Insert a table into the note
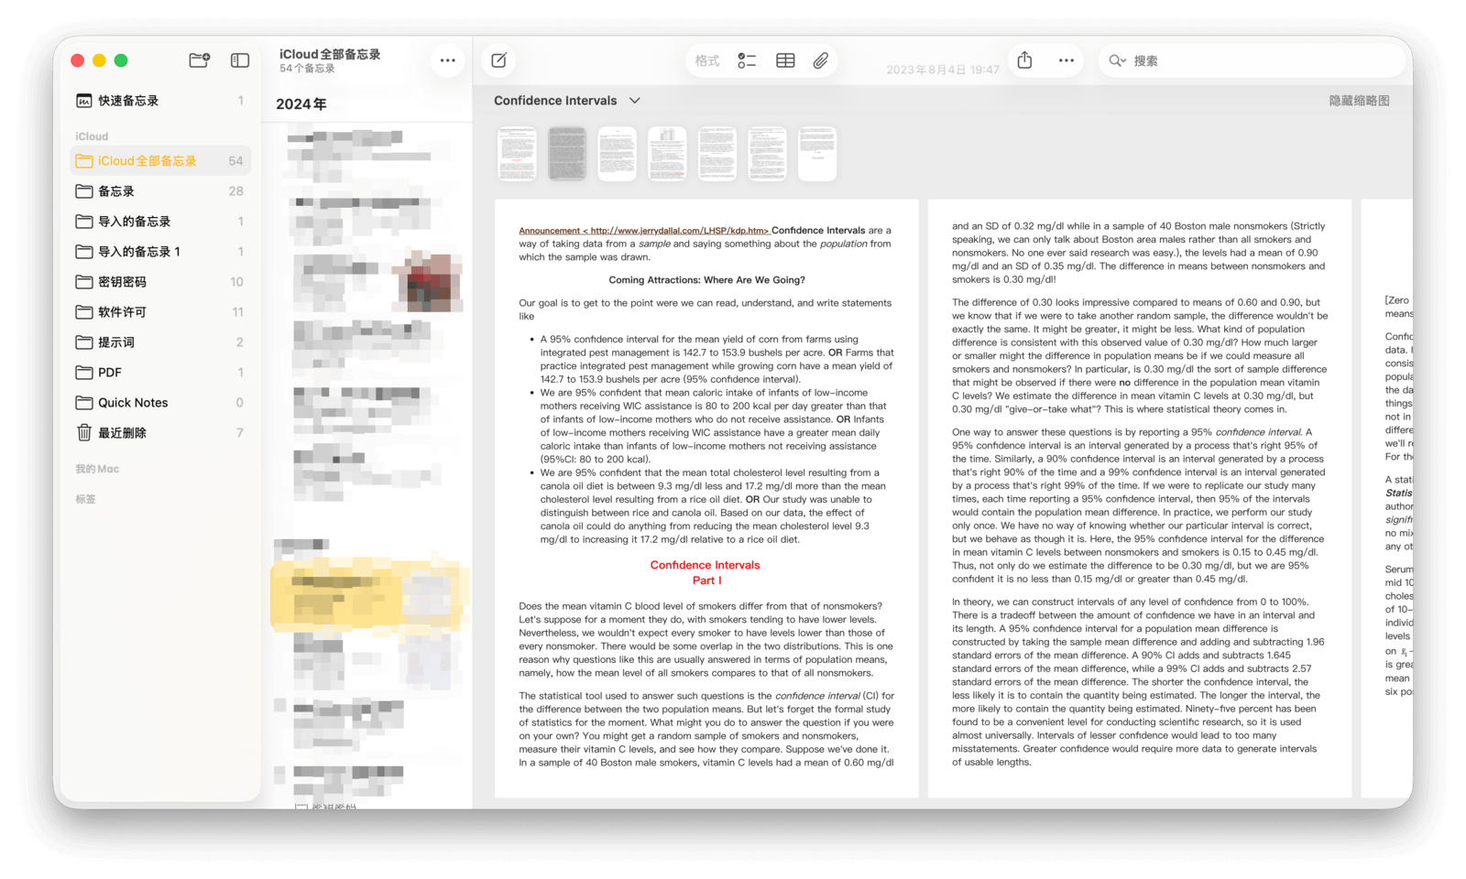 785,60
